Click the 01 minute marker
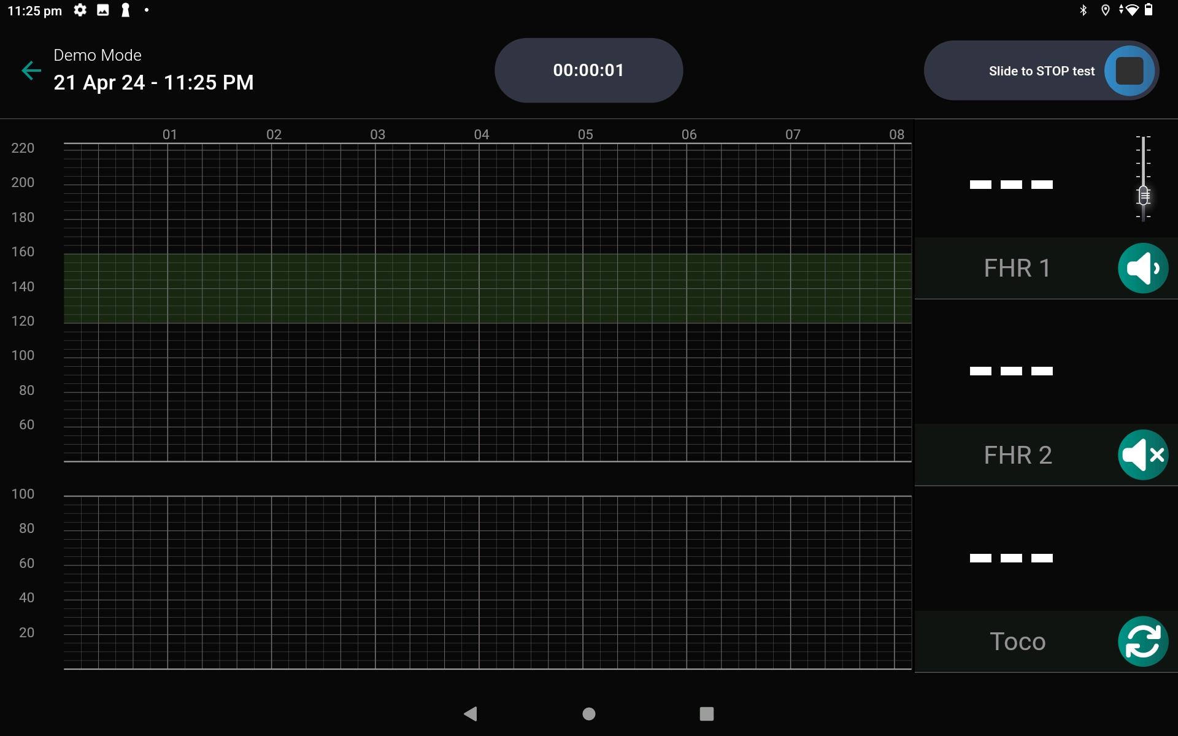Screen dimensions: 1178x736 (170, 134)
